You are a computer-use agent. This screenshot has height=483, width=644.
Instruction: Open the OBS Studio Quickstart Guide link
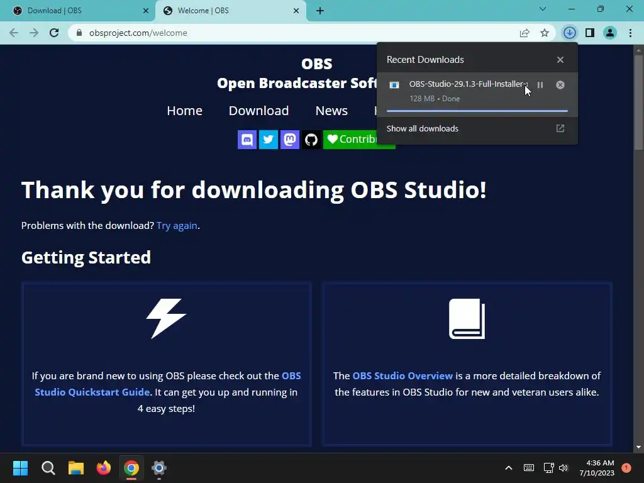pos(168,384)
